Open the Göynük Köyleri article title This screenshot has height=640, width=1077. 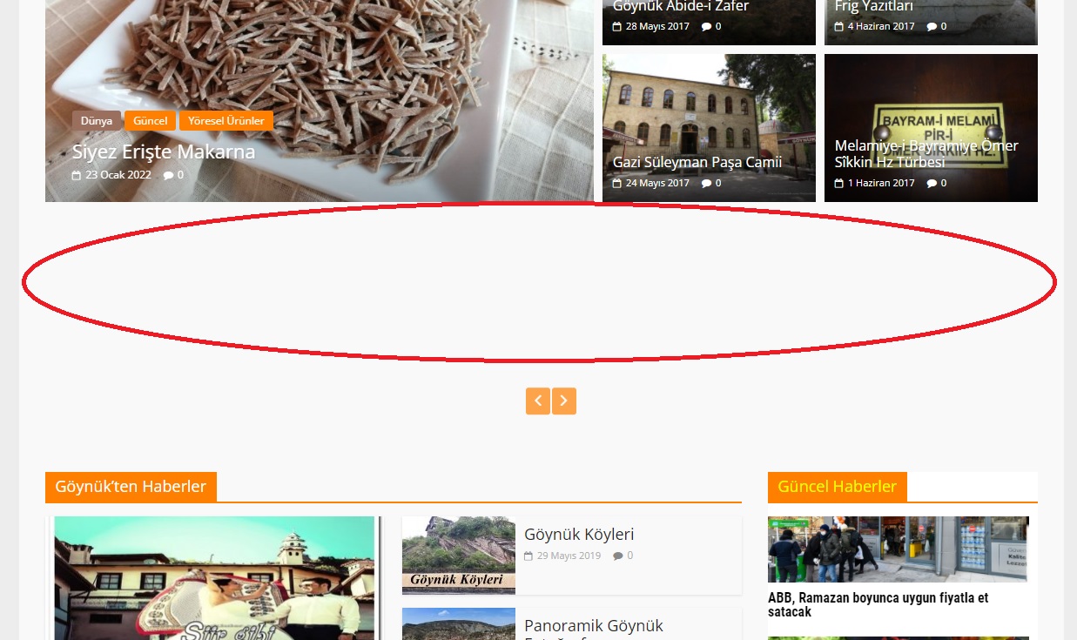pyautogui.click(x=579, y=535)
